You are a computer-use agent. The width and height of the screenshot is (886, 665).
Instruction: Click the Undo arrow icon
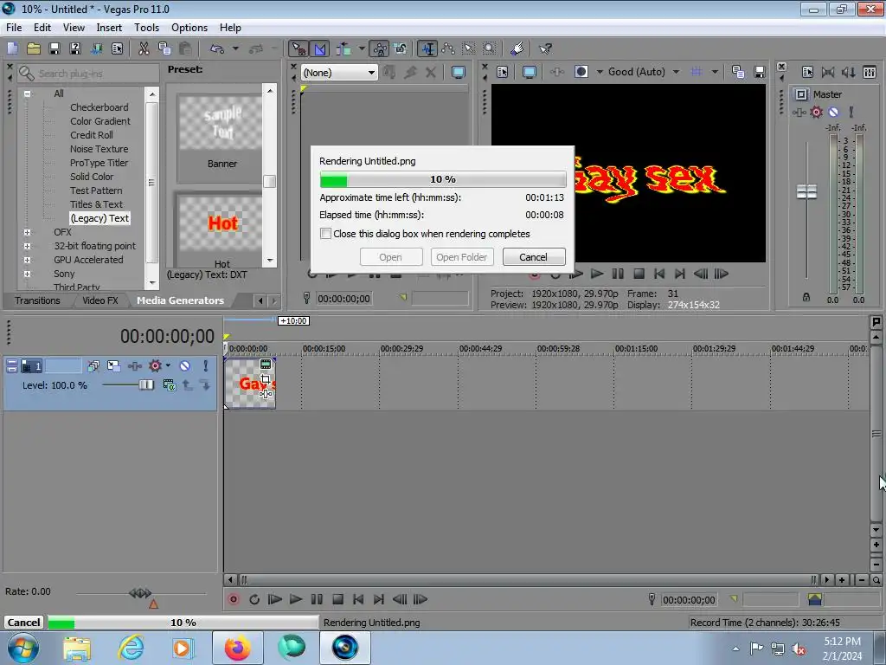point(217,48)
